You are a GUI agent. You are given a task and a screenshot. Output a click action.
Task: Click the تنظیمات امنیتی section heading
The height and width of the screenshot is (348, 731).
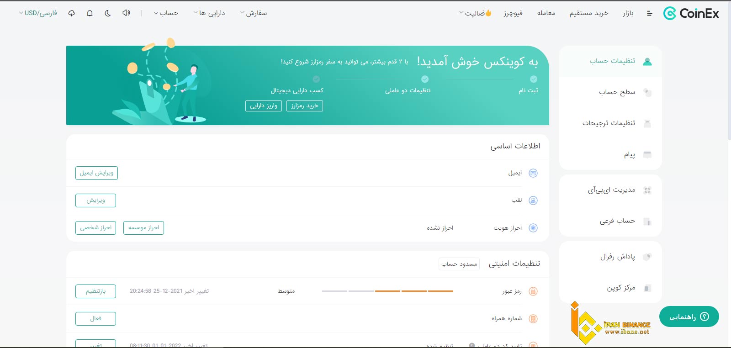coord(514,264)
